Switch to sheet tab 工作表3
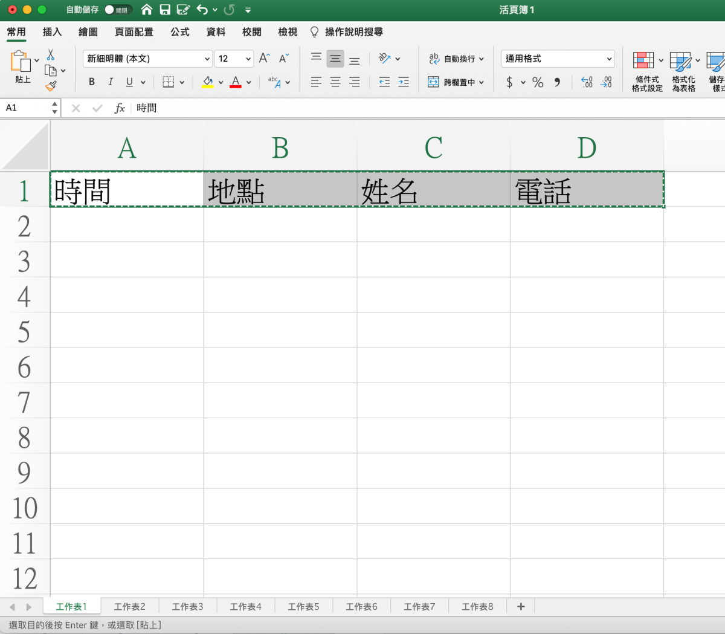 (x=187, y=606)
